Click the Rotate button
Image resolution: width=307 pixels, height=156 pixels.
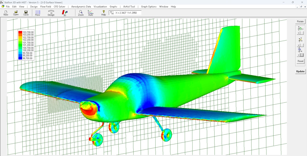click(x=300, y=22)
